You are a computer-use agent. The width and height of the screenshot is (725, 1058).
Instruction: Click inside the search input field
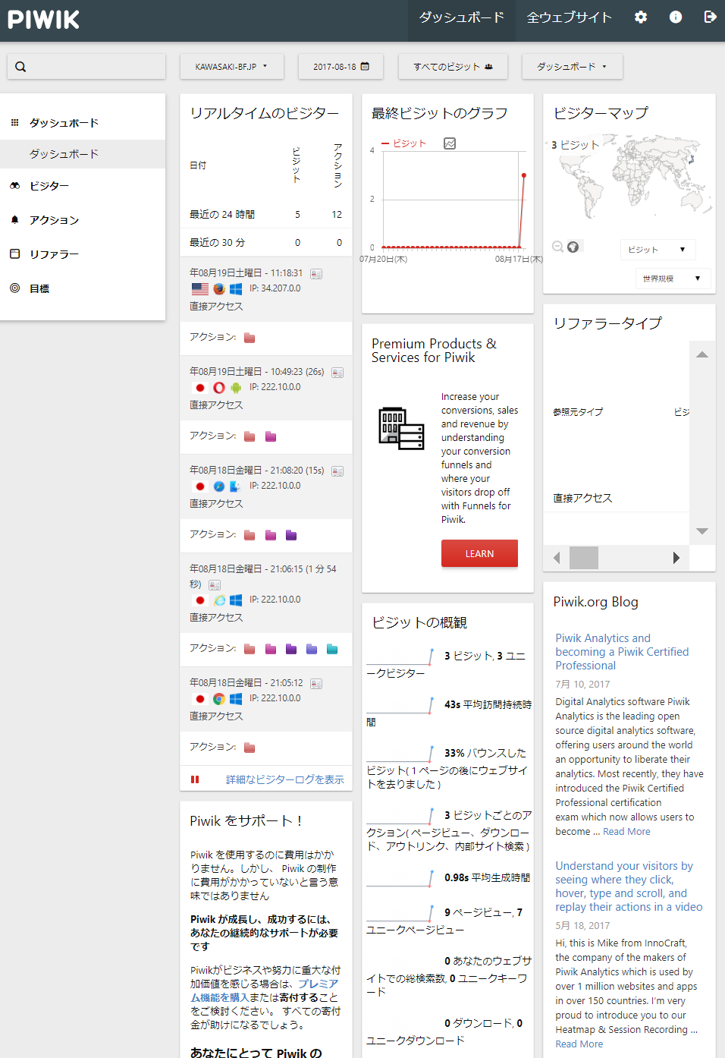[86, 67]
